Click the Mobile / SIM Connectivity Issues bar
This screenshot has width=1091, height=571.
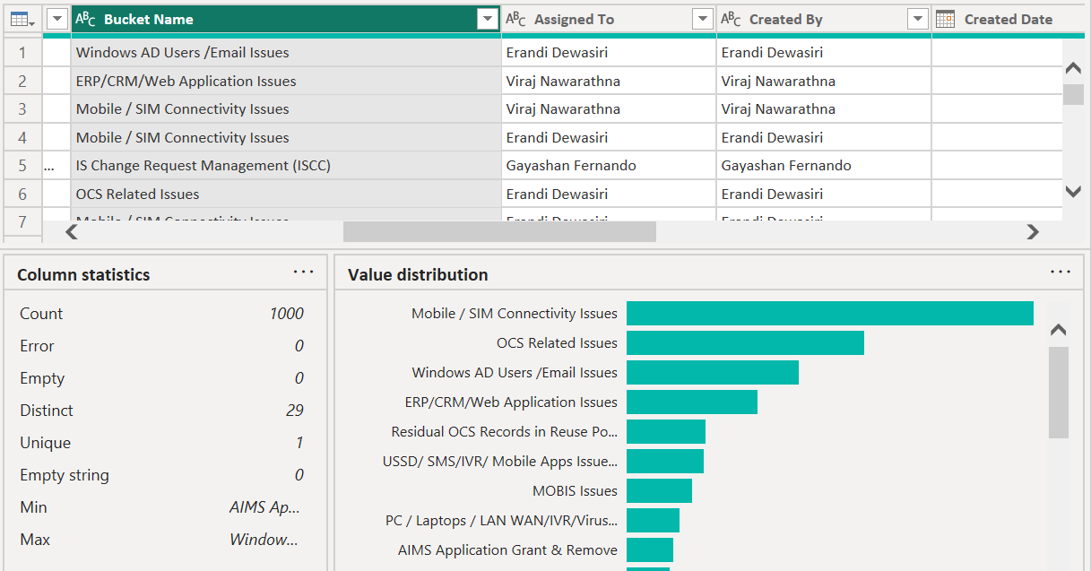coord(830,313)
